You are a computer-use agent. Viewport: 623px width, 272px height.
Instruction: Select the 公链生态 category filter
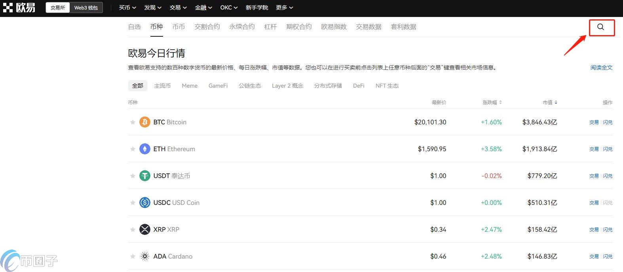(x=250, y=86)
